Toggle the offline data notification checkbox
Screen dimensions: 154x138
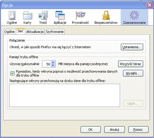click(x=12, y=73)
